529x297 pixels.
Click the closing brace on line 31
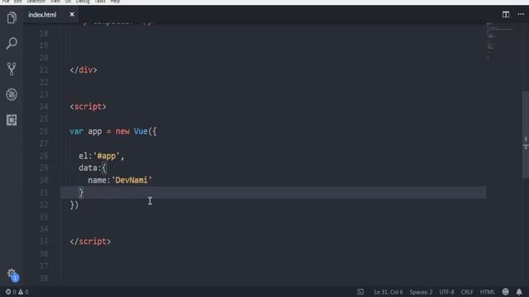click(x=81, y=192)
